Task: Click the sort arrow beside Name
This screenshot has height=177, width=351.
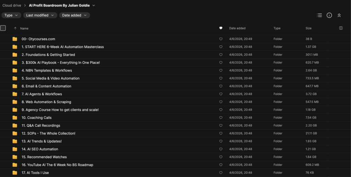Action: pyautogui.click(x=15, y=28)
